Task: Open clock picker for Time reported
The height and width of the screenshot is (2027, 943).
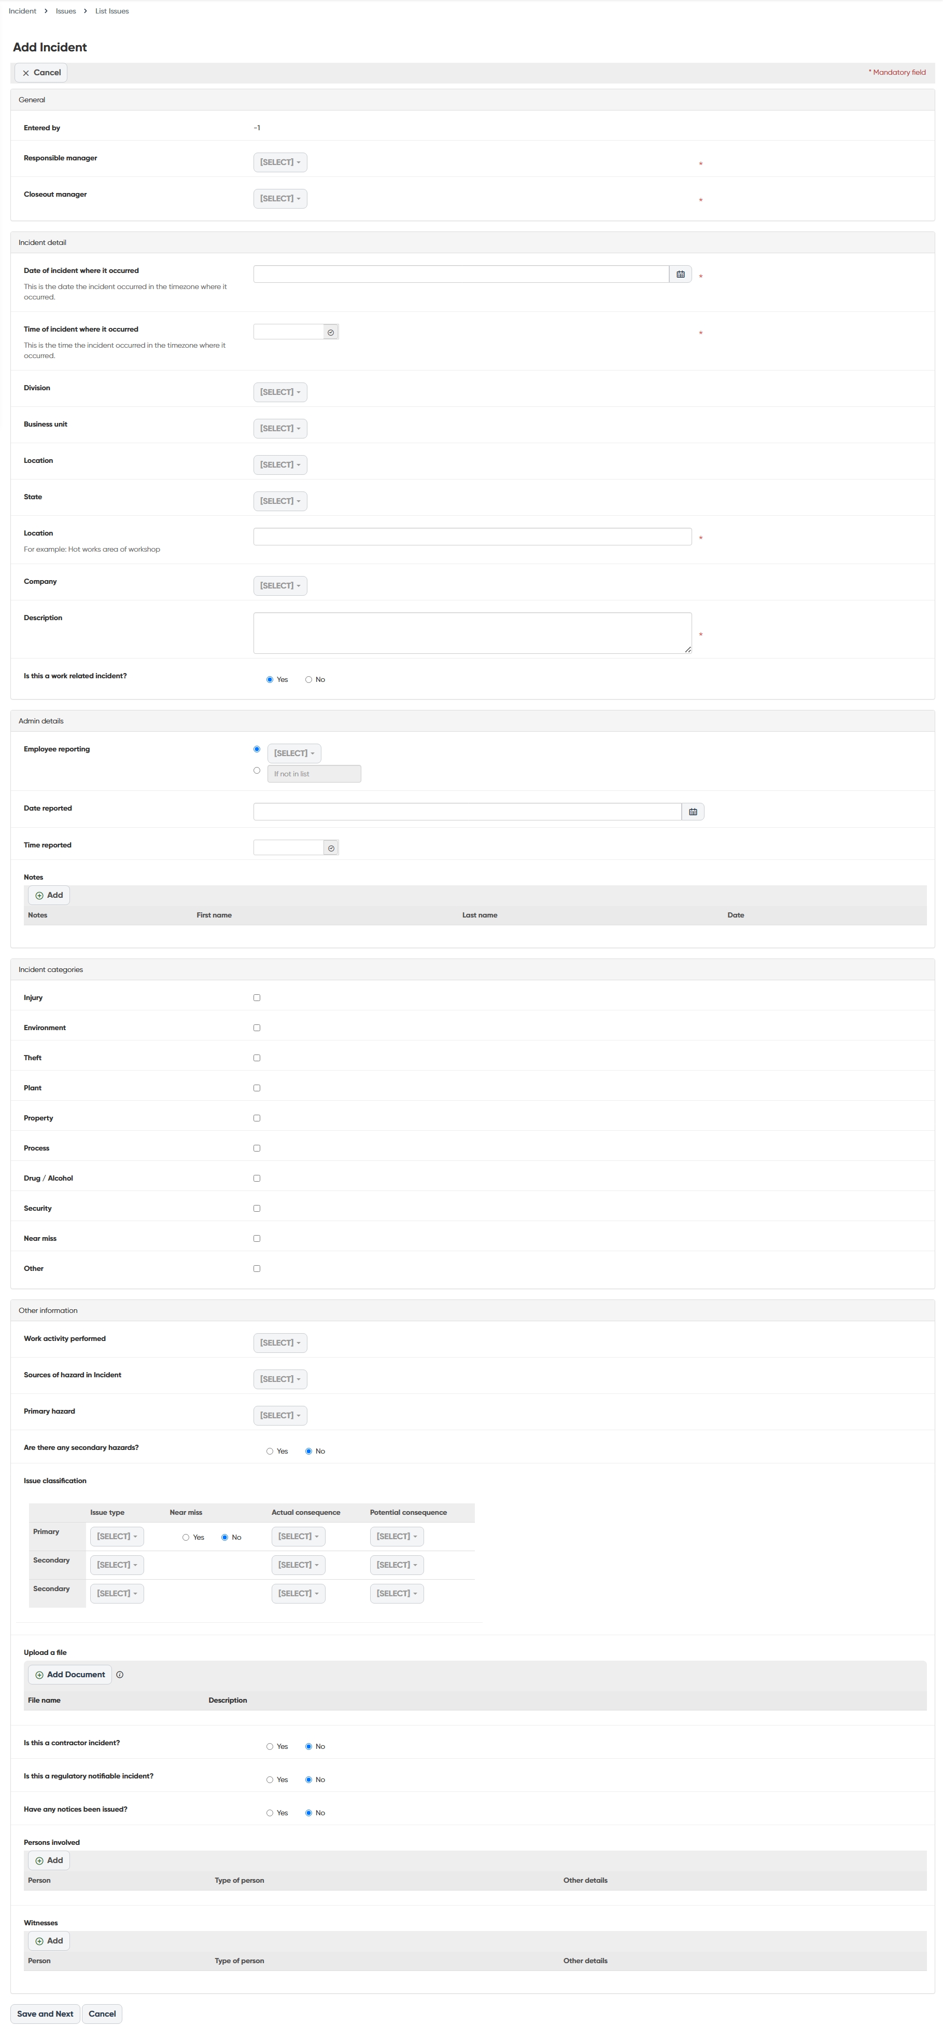Action: coord(331,848)
